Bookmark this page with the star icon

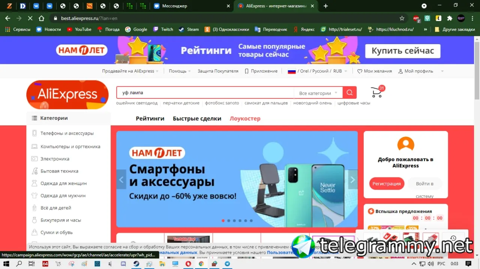click(x=402, y=18)
